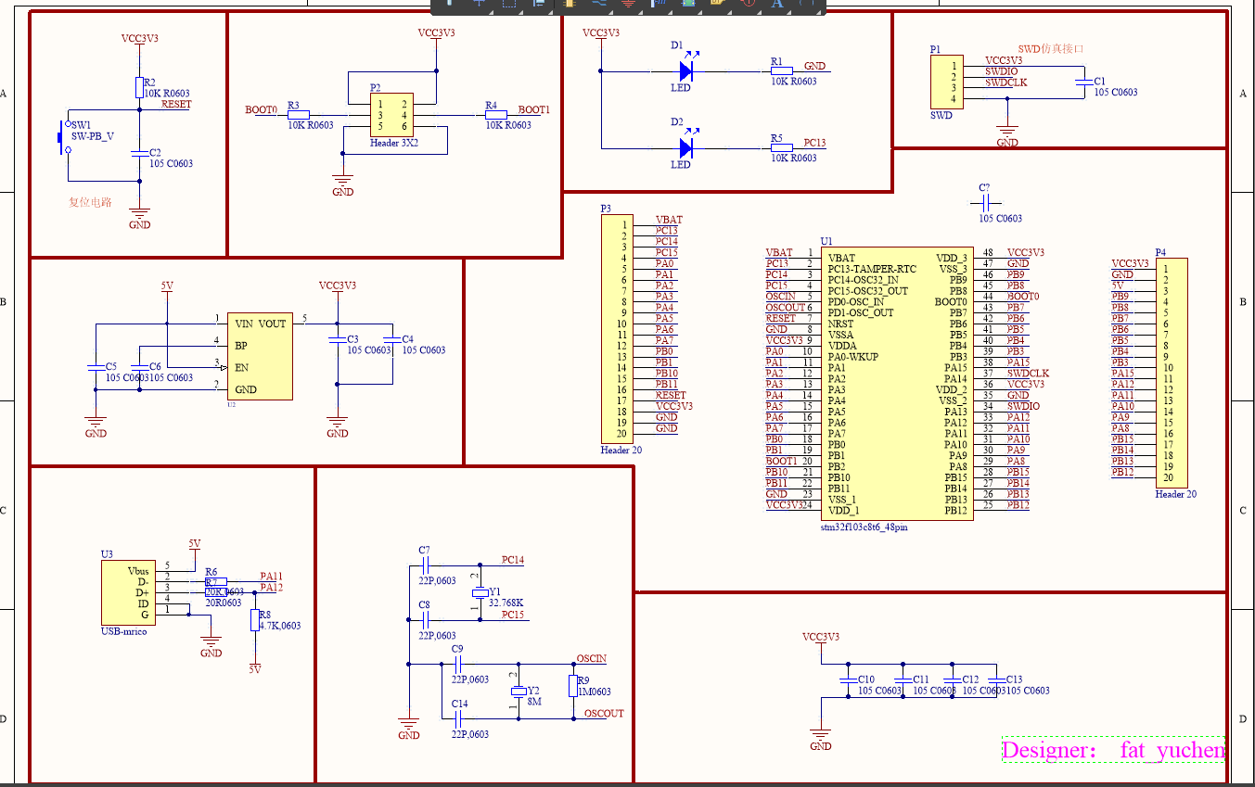Select capacitor C14 near OSCOUT
1255x787 pixels.
(459, 719)
